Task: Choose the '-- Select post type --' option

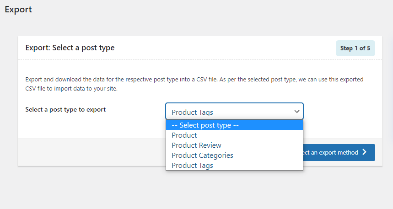Action: pyautogui.click(x=205, y=125)
